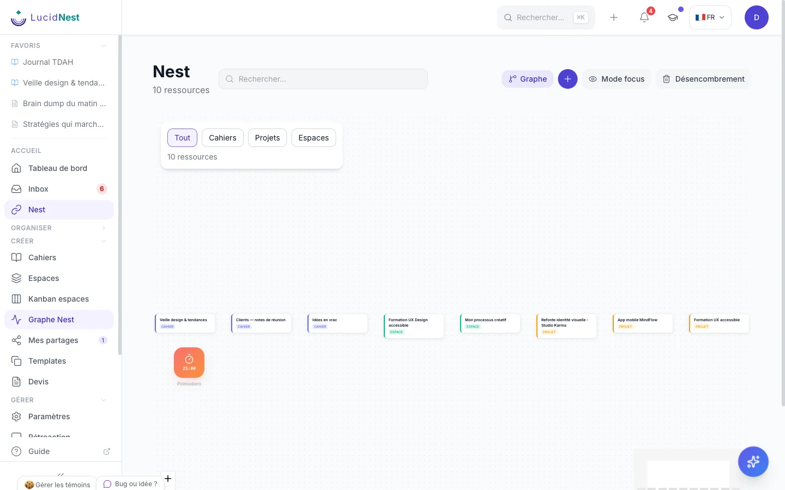Focus the global Rechercher search box
The width and height of the screenshot is (785, 490).
546,17
